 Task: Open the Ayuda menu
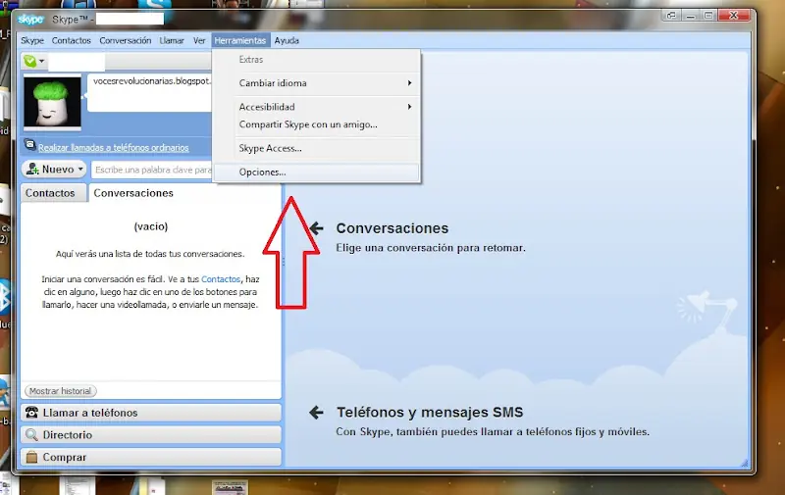tap(287, 40)
